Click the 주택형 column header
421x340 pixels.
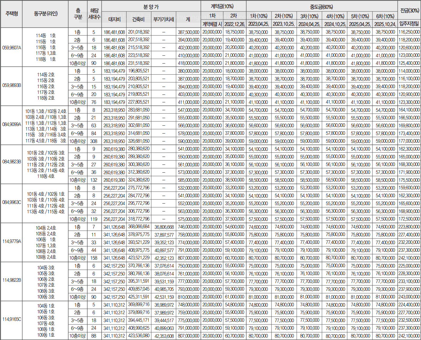[x=12, y=14]
